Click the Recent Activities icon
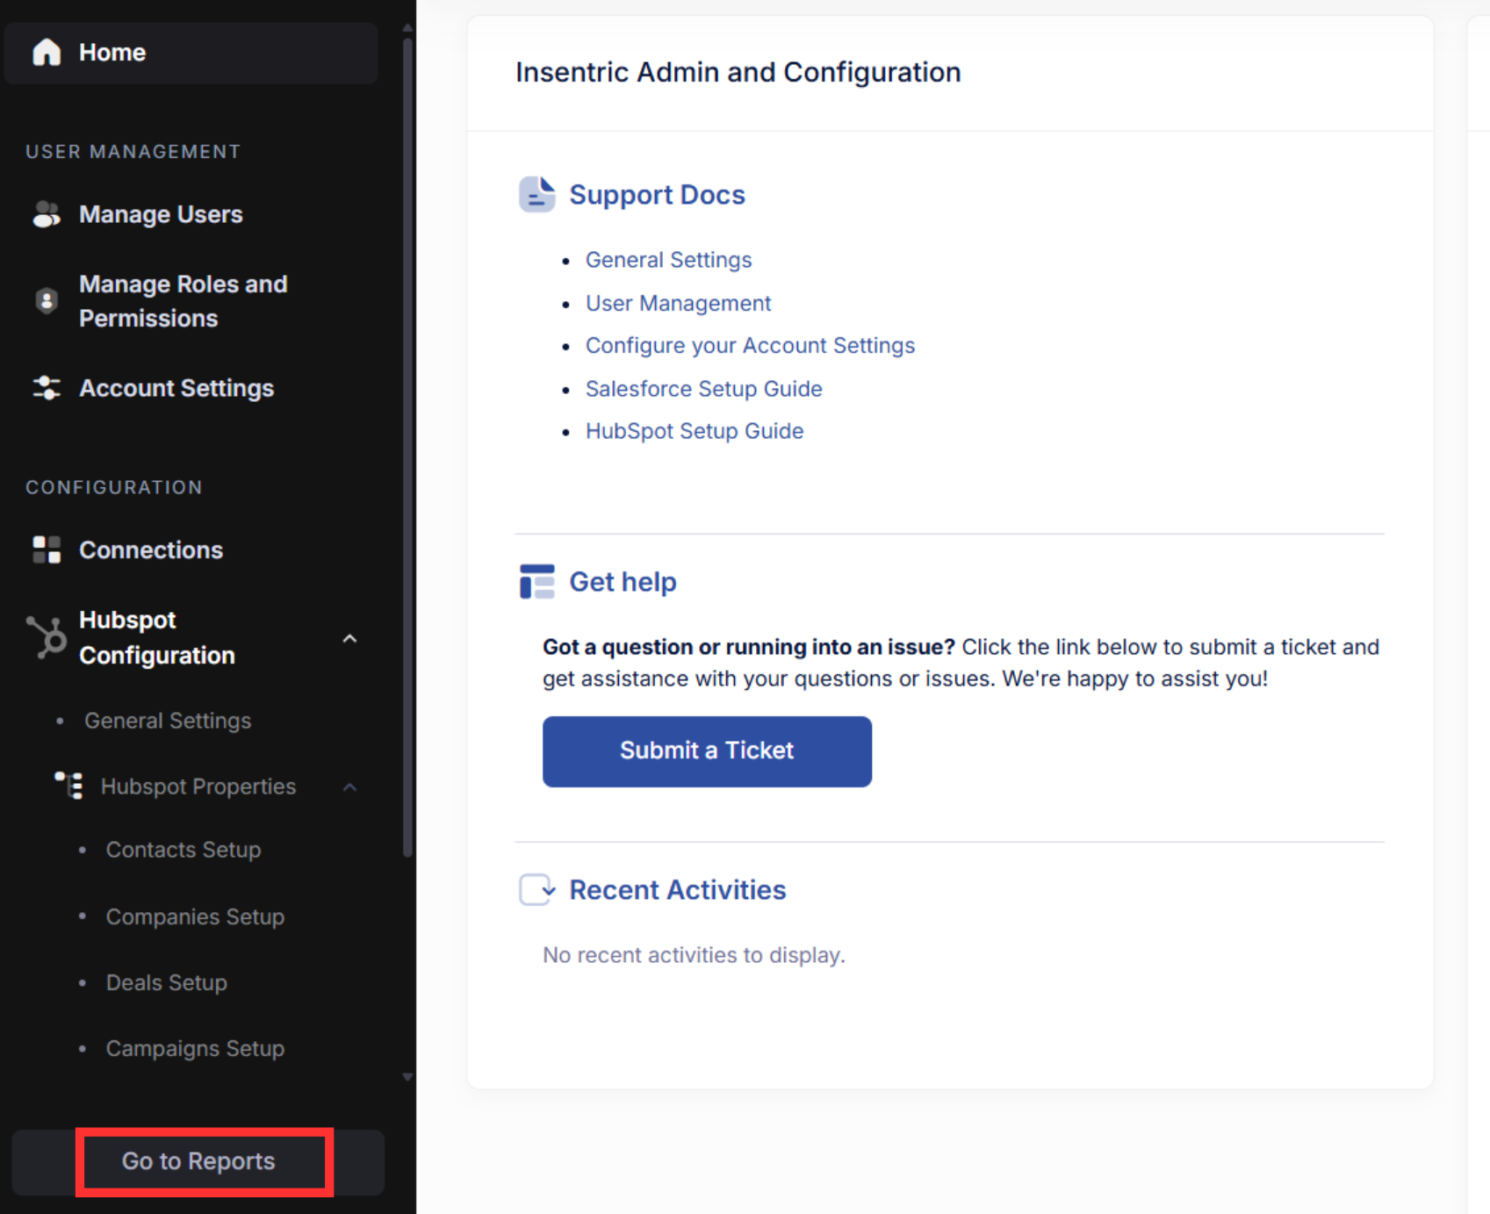The width and height of the screenshot is (1490, 1214). click(x=536, y=889)
